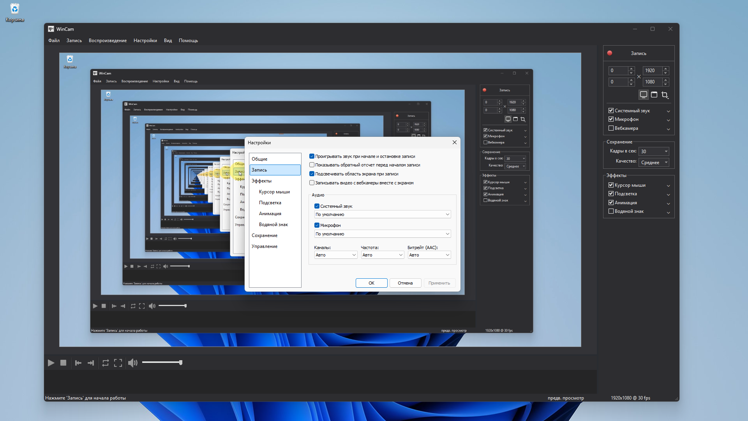The image size is (748, 421).
Task: Click the Запись label button in the right panel
Action: point(639,53)
